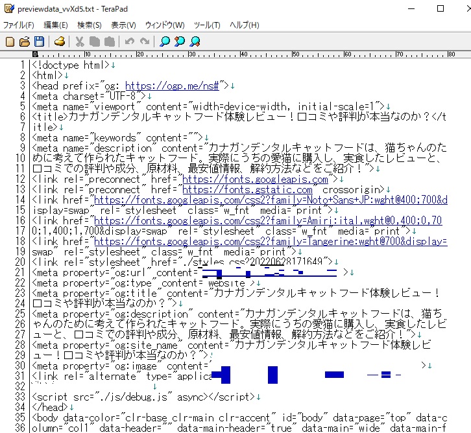Follow the https://fonts.gstatic.com link
This screenshot has width=471, height=433.
[247, 190]
